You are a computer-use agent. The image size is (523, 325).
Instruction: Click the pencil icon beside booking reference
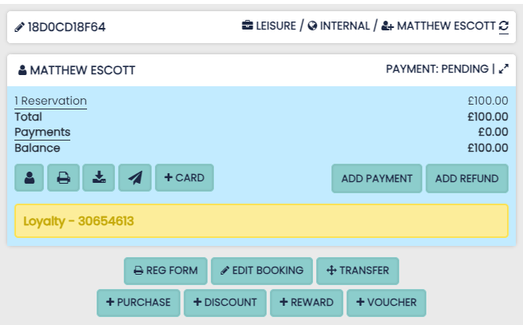pyautogui.click(x=19, y=27)
